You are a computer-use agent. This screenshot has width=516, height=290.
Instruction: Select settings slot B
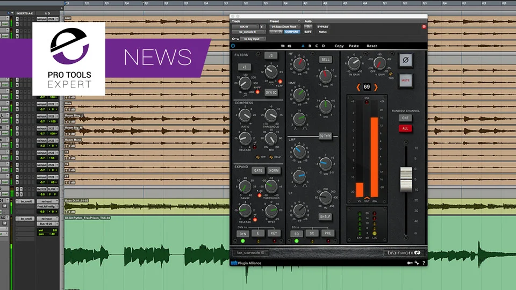pos(310,46)
